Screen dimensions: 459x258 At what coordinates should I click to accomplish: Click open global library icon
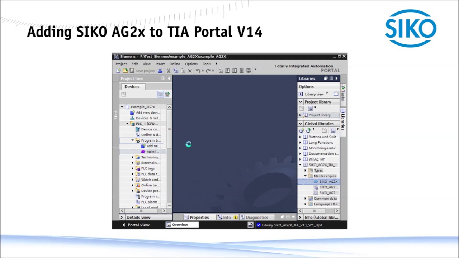308,130
